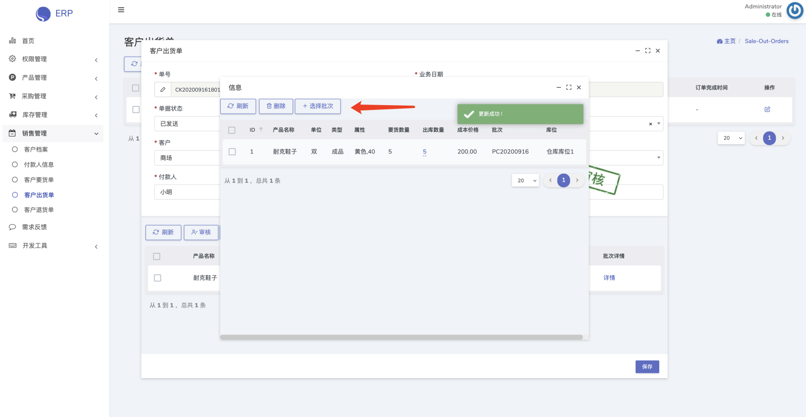
Task: Clear the selection with the x icon in 单据状态 field
Action: tap(651, 124)
